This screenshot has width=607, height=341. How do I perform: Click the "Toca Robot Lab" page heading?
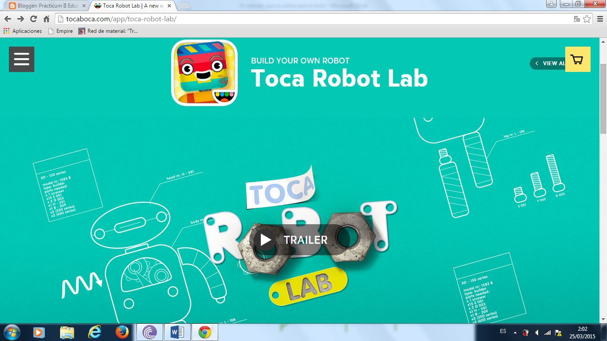click(339, 78)
